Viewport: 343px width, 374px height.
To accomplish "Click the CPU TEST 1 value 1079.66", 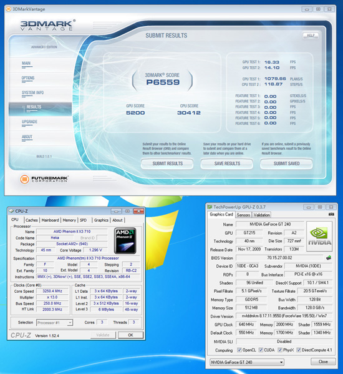I will [x=275, y=79].
